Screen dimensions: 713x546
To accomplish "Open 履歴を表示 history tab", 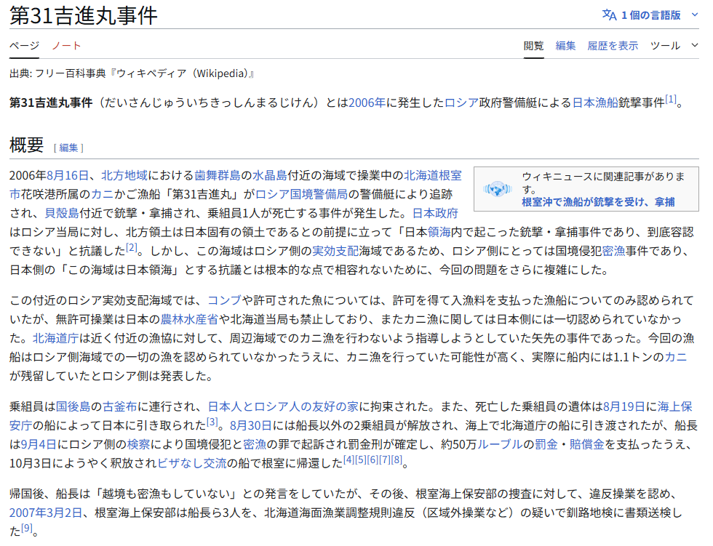I will pyautogui.click(x=613, y=45).
